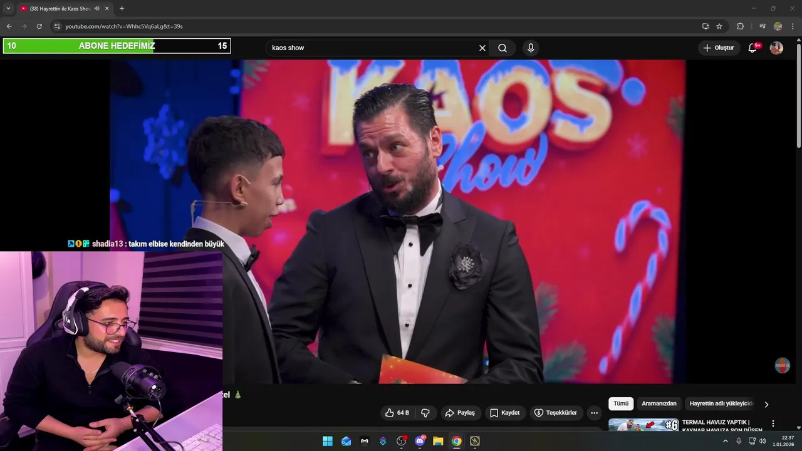Open Discord from the taskbar
This screenshot has height=451, width=802.
tap(420, 441)
